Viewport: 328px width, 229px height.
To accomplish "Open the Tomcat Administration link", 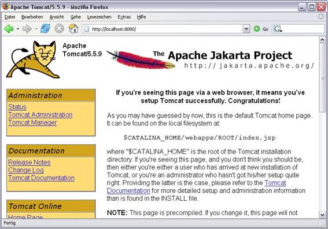I will [40, 114].
